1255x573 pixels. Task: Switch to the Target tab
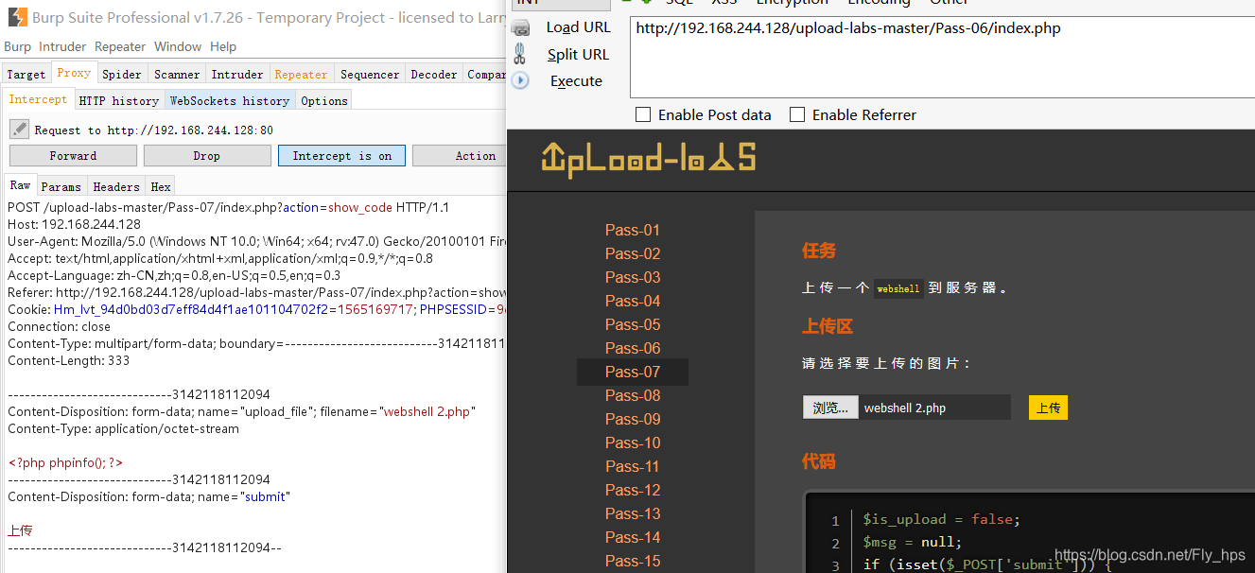(x=26, y=74)
